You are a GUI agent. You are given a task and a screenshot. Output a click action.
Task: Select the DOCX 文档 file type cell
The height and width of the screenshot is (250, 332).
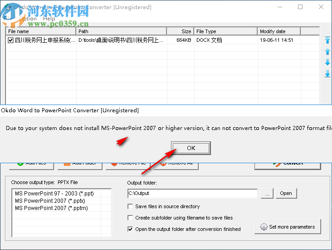(226, 40)
